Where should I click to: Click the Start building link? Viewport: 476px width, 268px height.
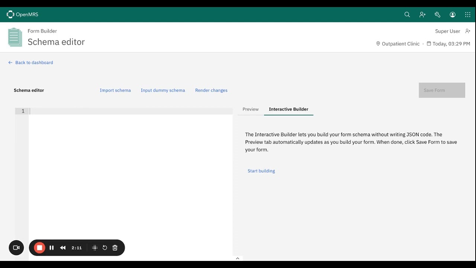click(x=261, y=171)
